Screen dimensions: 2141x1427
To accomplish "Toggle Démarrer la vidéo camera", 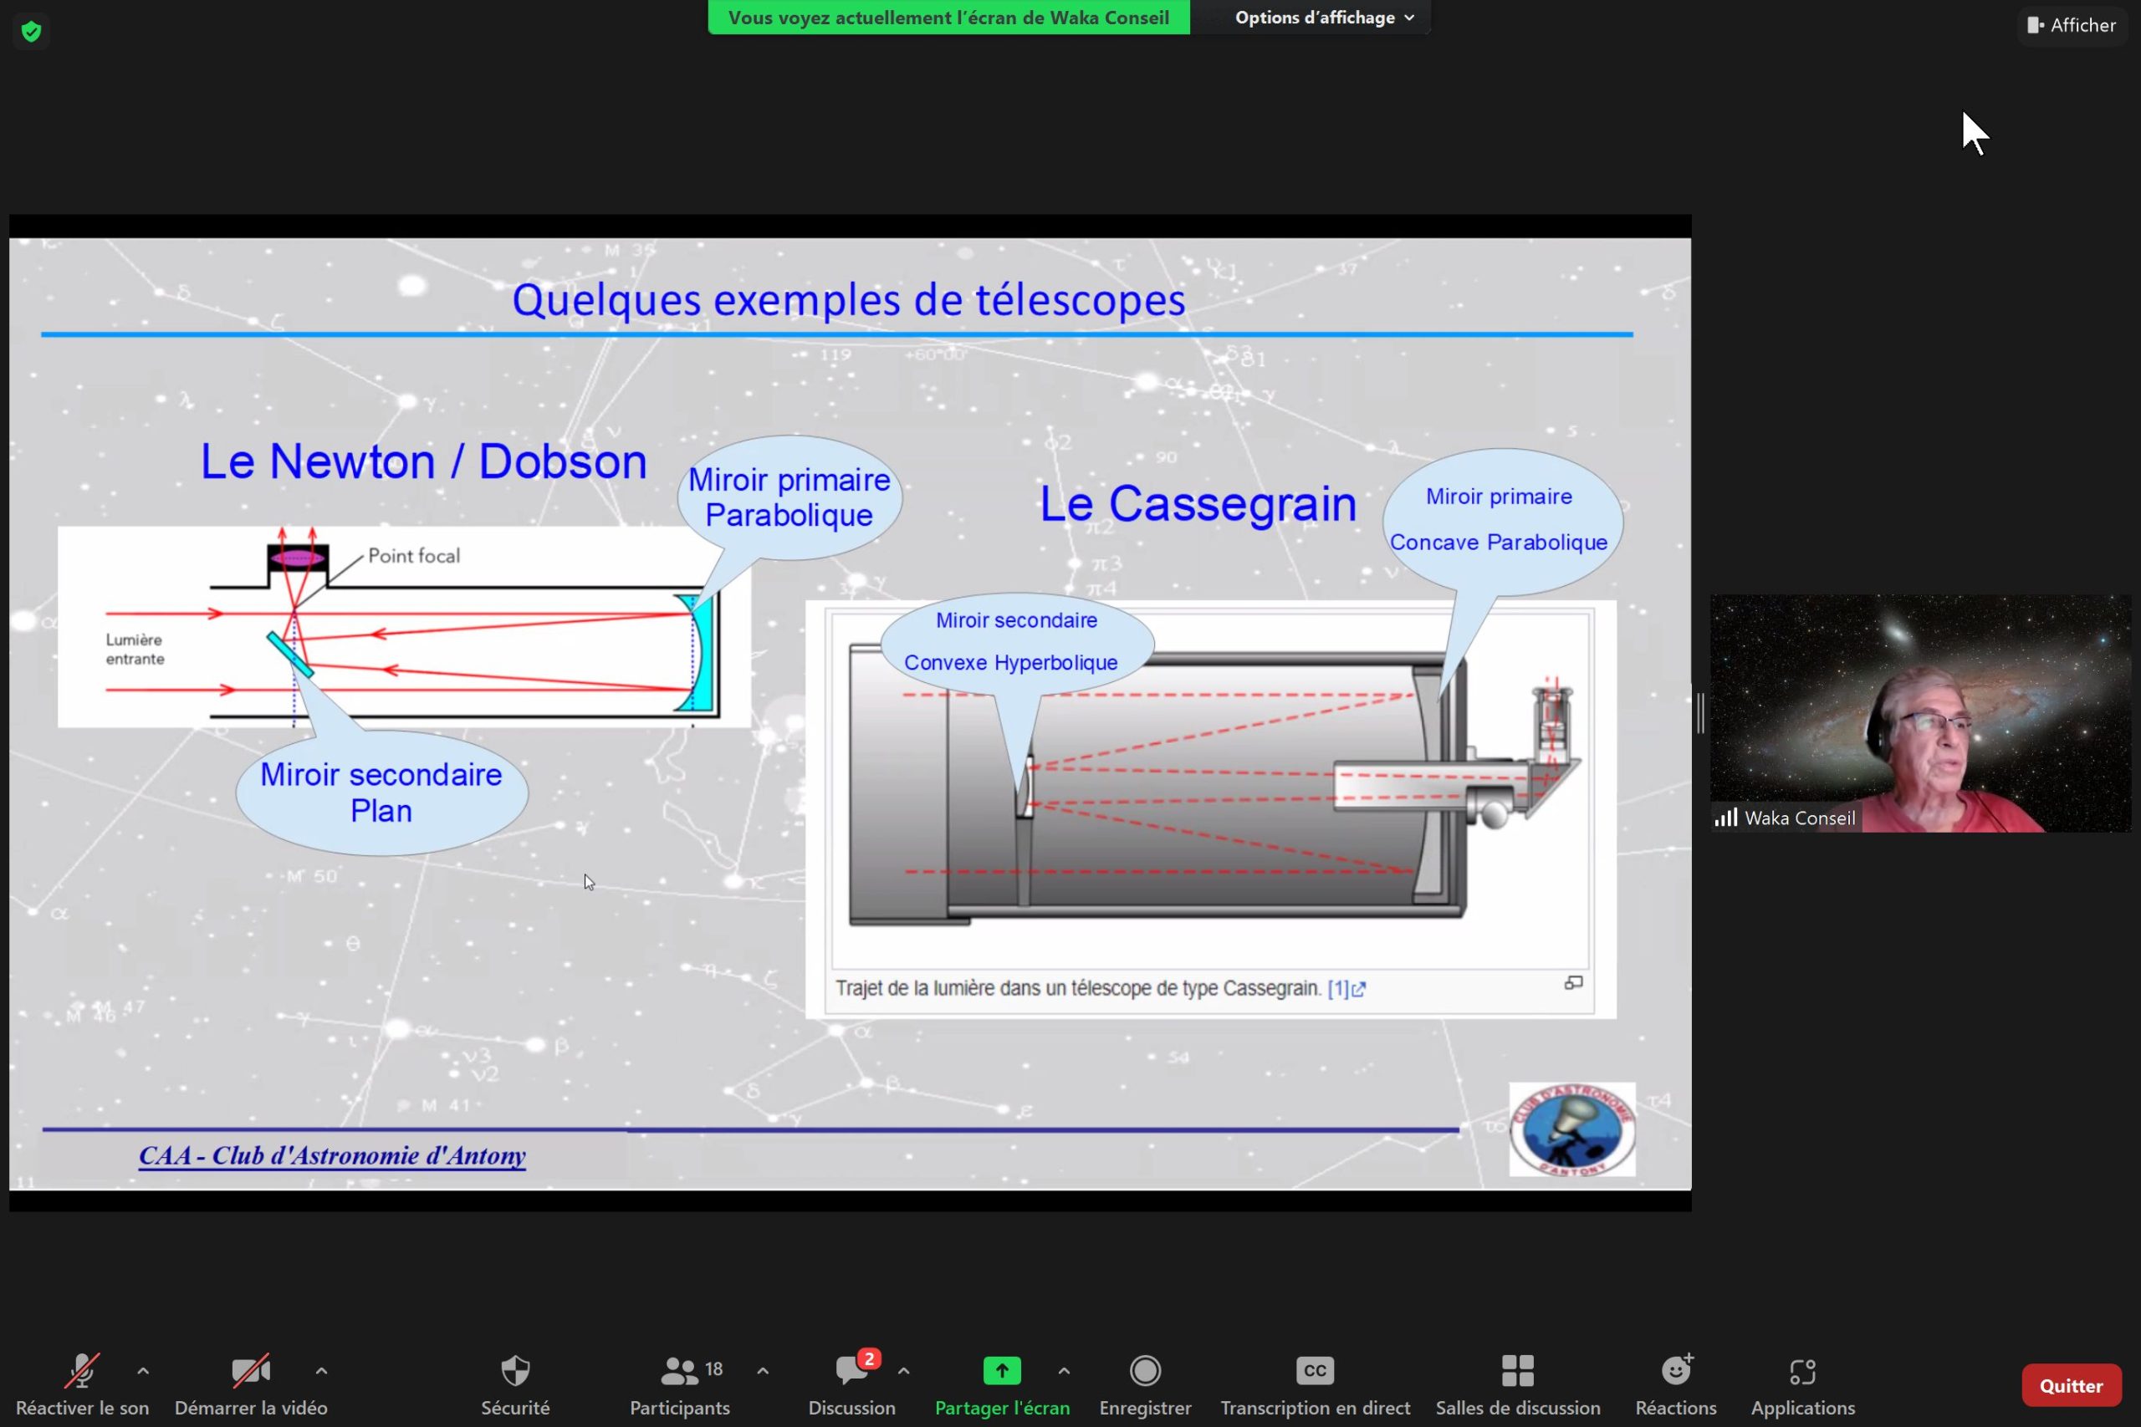I will click(250, 1384).
